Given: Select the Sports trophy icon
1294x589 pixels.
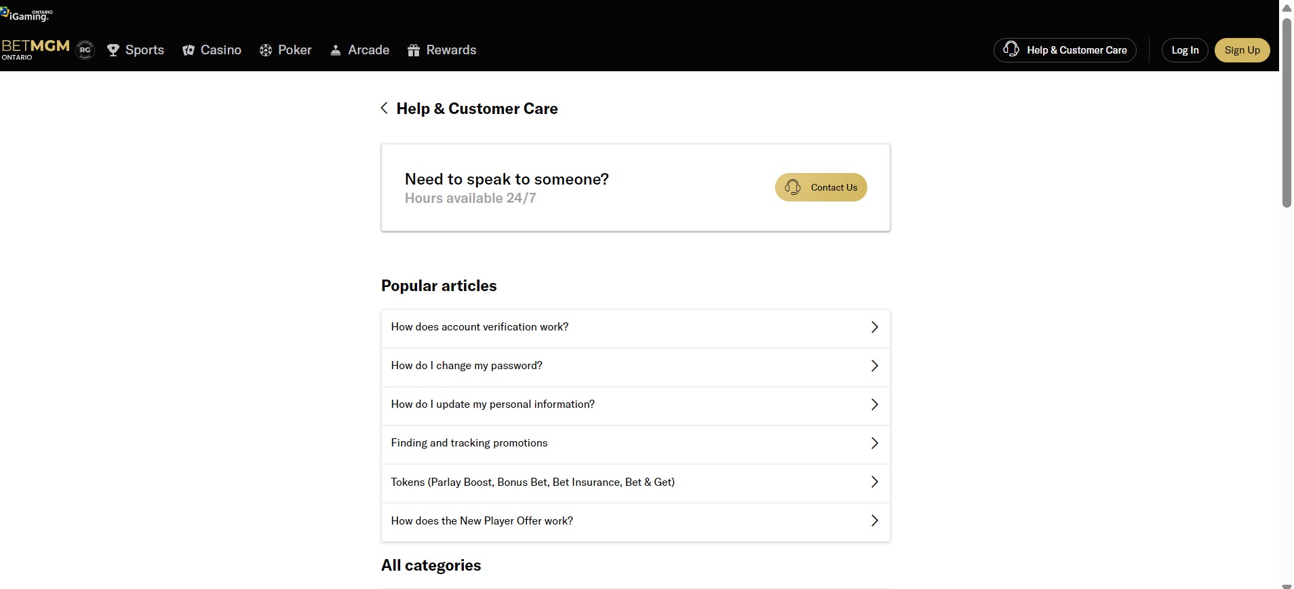Looking at the screenshot, I should [x=113, y=50].
